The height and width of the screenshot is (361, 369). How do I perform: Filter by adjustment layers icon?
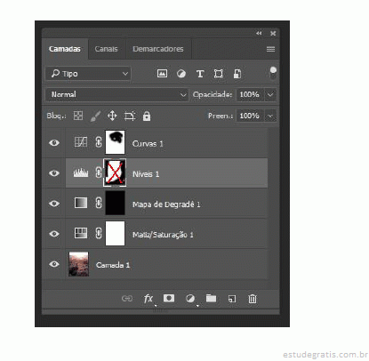(x=181, y=74)
